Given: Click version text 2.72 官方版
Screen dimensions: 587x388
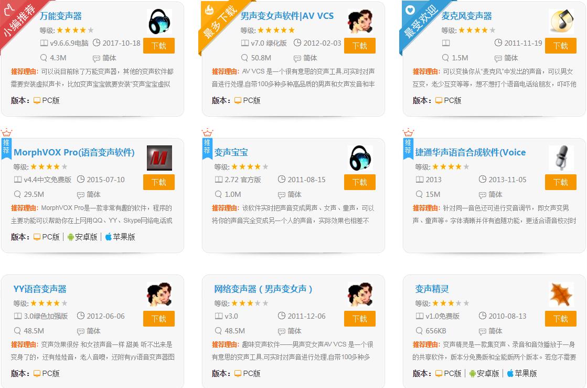Looking at the screenshot, I should pos(242,180).
